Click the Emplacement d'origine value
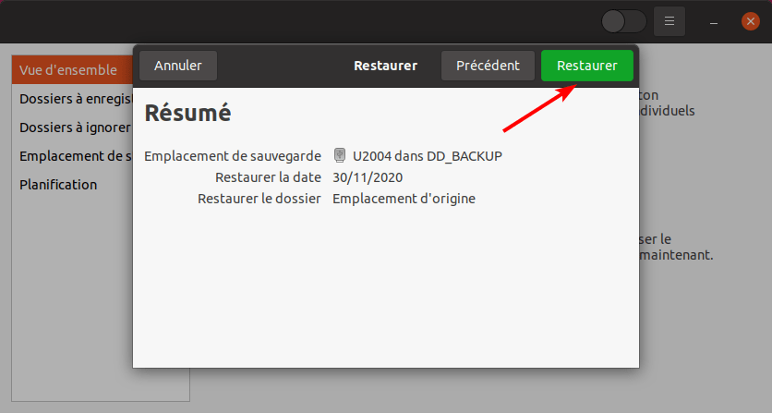The height and width of the screenshot is (413, 772). pos(404,198)
